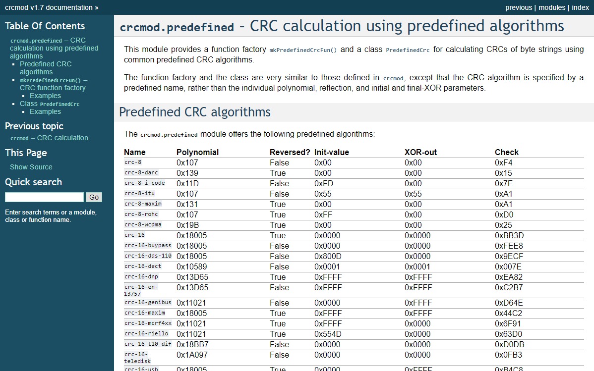Open "Class PredefinedCrc" in the sidebar contents
594x371 pixels.
49,104
